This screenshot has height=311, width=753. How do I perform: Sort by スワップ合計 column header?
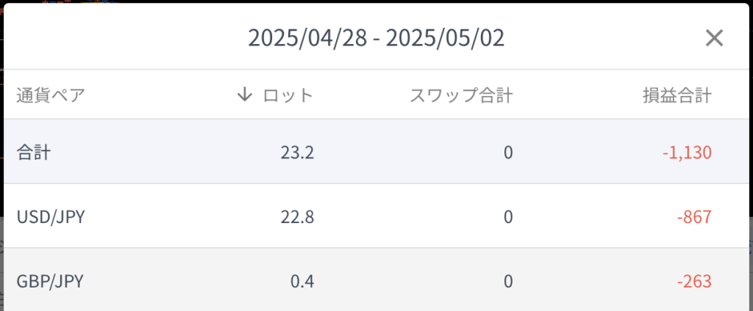461,95
